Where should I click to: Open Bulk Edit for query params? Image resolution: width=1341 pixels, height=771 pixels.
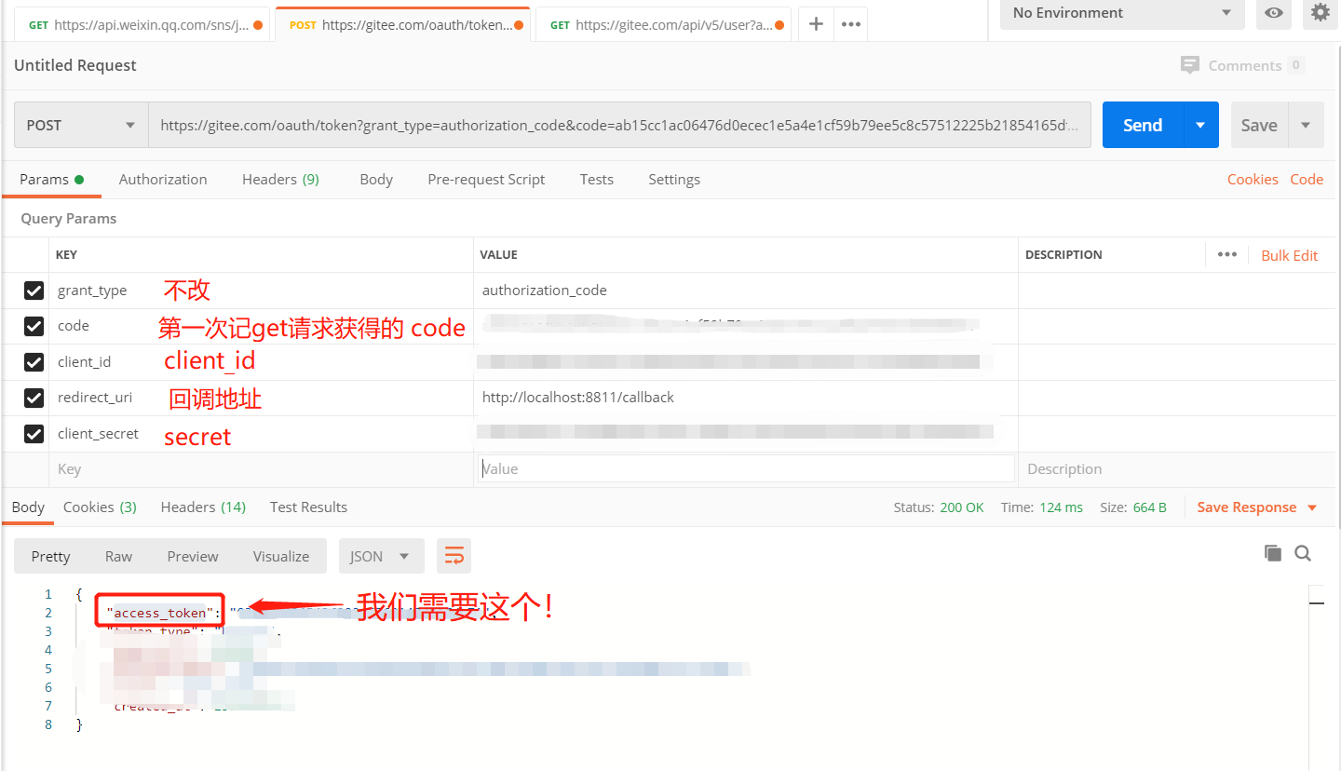coord(1289,254)
